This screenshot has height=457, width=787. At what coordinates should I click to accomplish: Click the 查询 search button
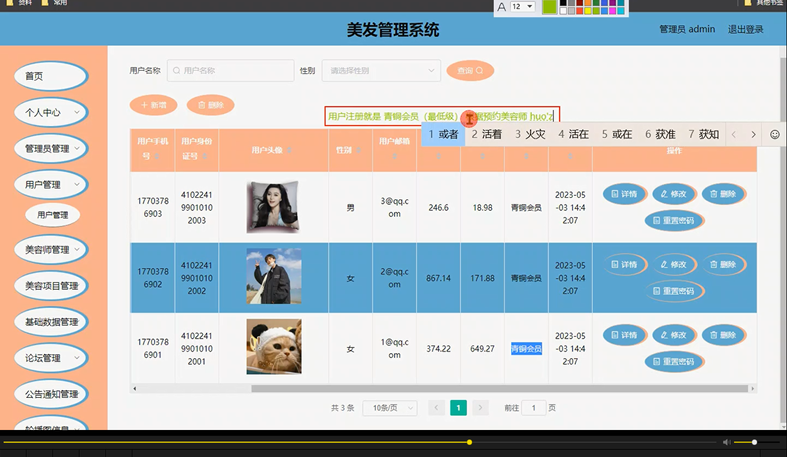(469, 70)
